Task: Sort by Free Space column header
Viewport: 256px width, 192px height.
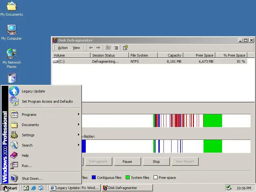Action: (x=199, y=55)
